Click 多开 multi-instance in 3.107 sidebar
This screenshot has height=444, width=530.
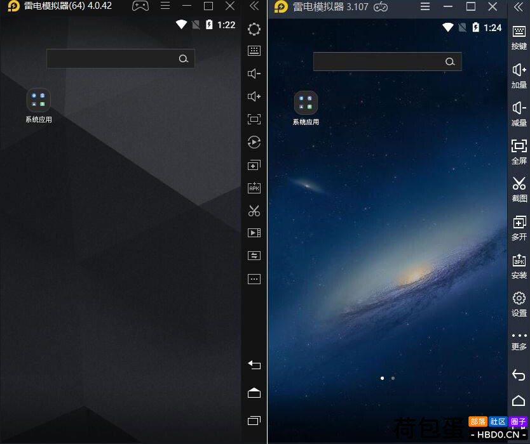pyautogui.click(x=519, y=228)
